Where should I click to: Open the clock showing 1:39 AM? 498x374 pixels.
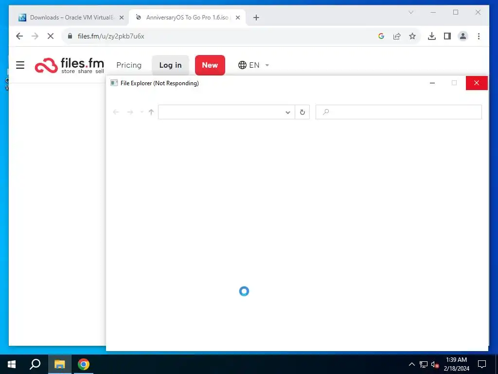[456, 364]
